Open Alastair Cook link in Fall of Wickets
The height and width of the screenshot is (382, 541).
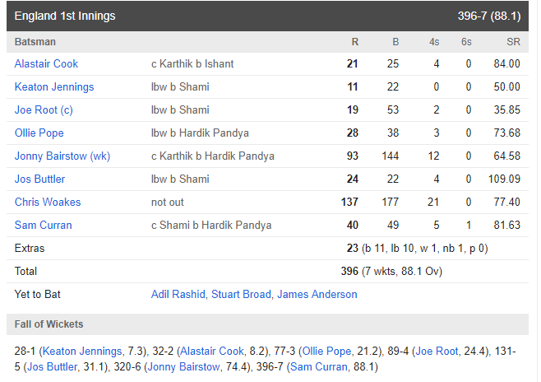[212, 351]
